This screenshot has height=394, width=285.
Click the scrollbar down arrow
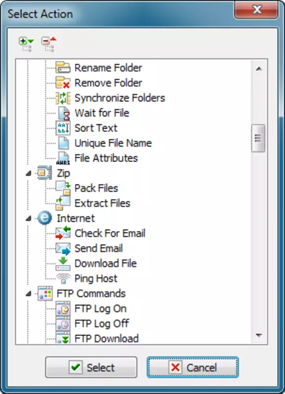pos(258,335)
